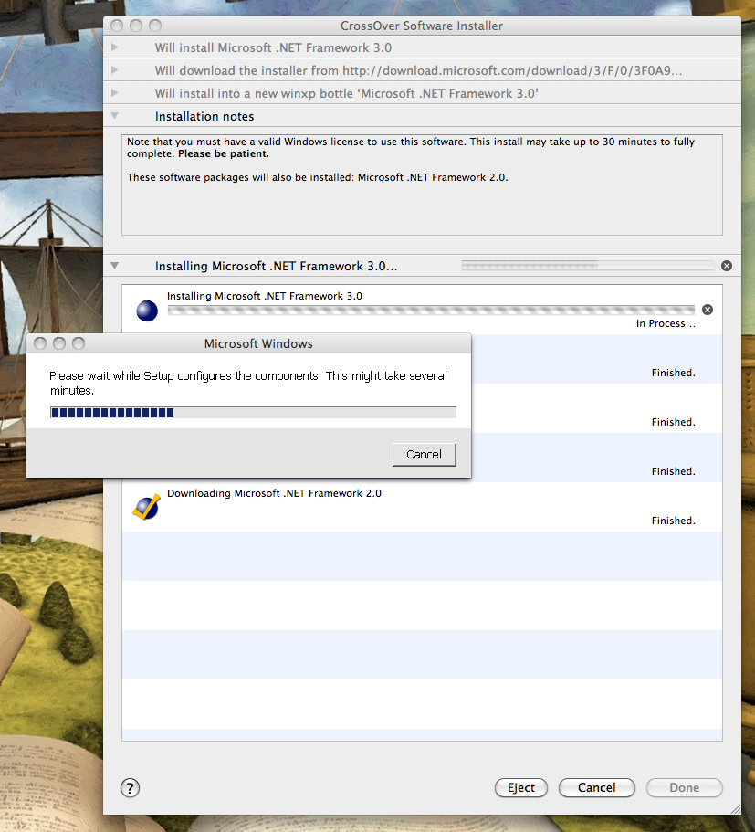755x832 pixels.
Task: Minimize the Microsoft Windows setup dialog
Action: [59, 343]
